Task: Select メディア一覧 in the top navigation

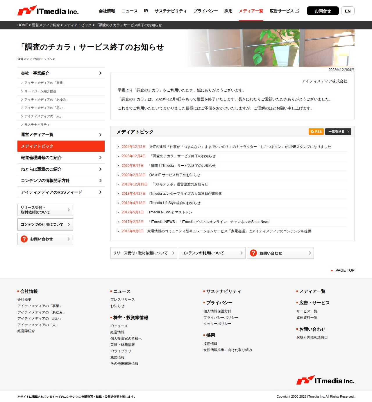Action: pyautogui.click(x=251, y=11)
